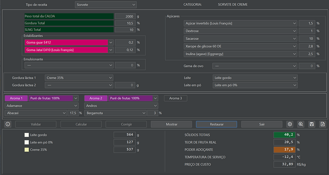Image resolution: width=329 pixels, height=175 pixels.
Task: Save recipe with the floppy disk icon
Action: 312,124
